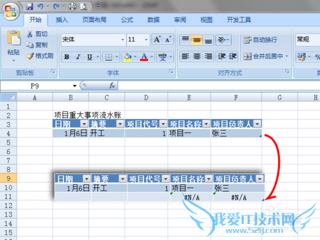Save workbook via quick access toolbar
320x240 pixels.
29,6
